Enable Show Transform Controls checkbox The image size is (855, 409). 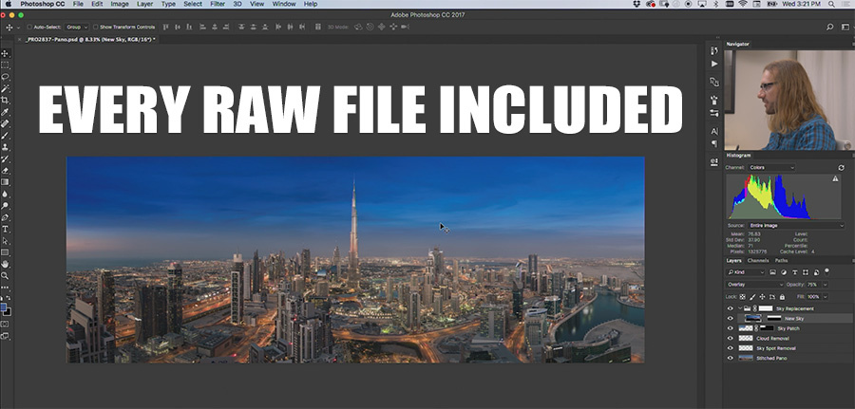[95, 27]
